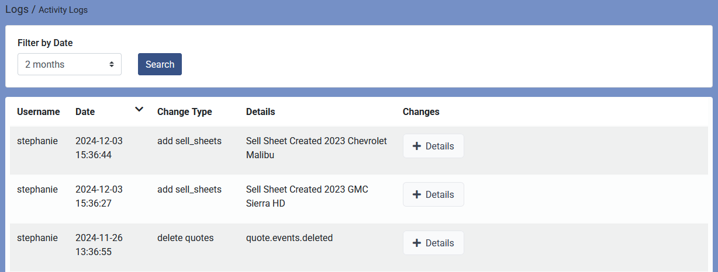This screenshot has height=272, width=718.
Task: Sort by Username column header
Action: point(39,111)
